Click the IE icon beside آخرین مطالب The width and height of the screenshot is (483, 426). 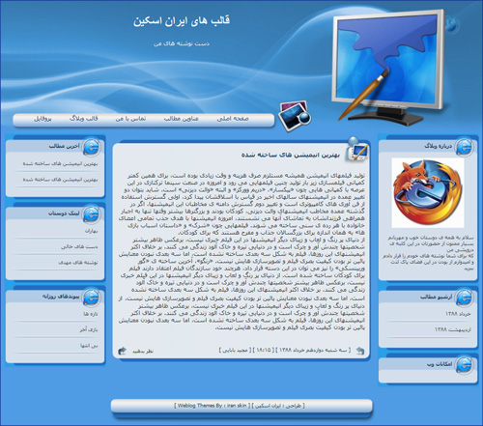point(92,147)
